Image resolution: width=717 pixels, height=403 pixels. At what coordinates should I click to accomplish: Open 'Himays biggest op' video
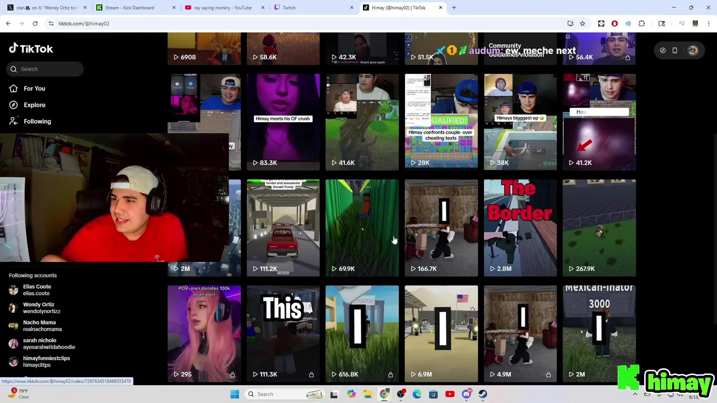pos(520,122)
